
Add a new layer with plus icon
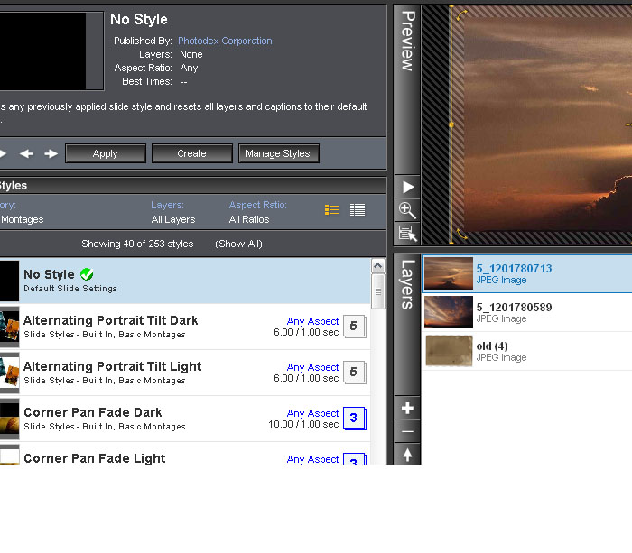[x=408, y=409]
